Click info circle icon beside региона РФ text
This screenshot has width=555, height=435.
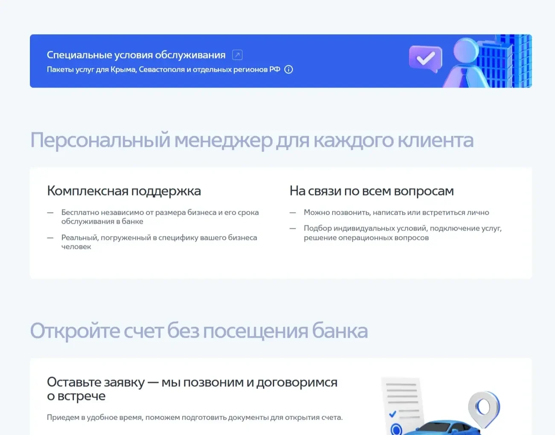[289, 70]
